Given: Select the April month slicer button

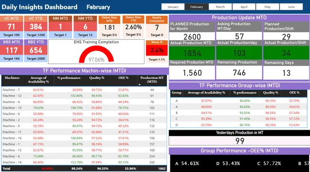Looking at the screenshot, I should (x=244, y=7).
